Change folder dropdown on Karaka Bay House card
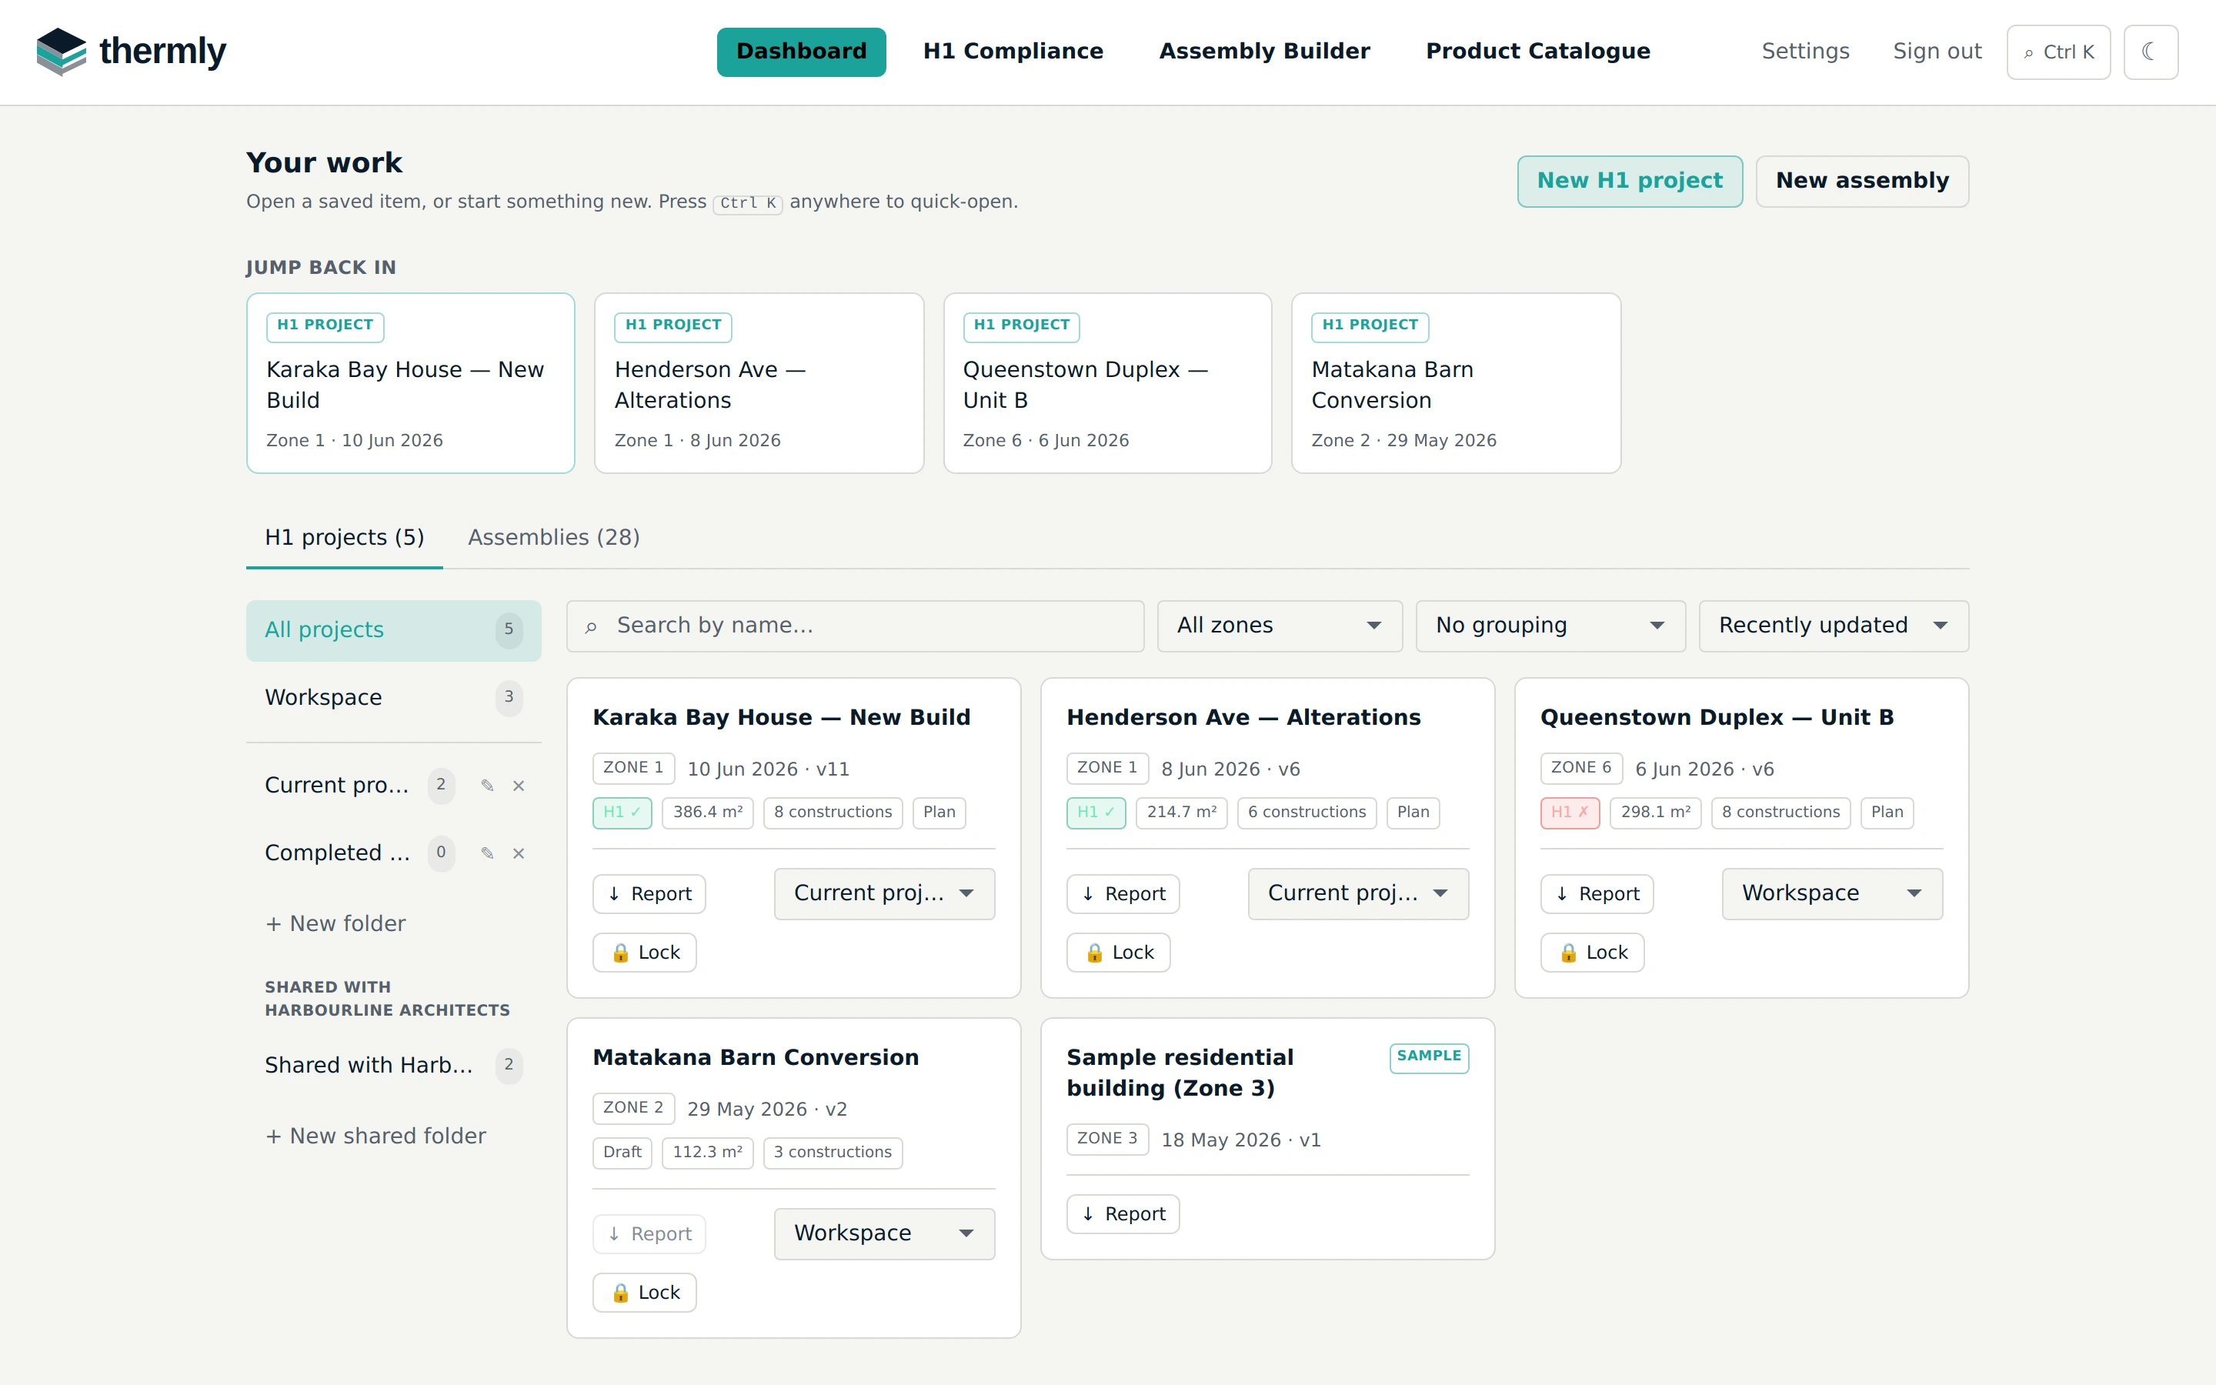2216x1385 pixels. 883,894
